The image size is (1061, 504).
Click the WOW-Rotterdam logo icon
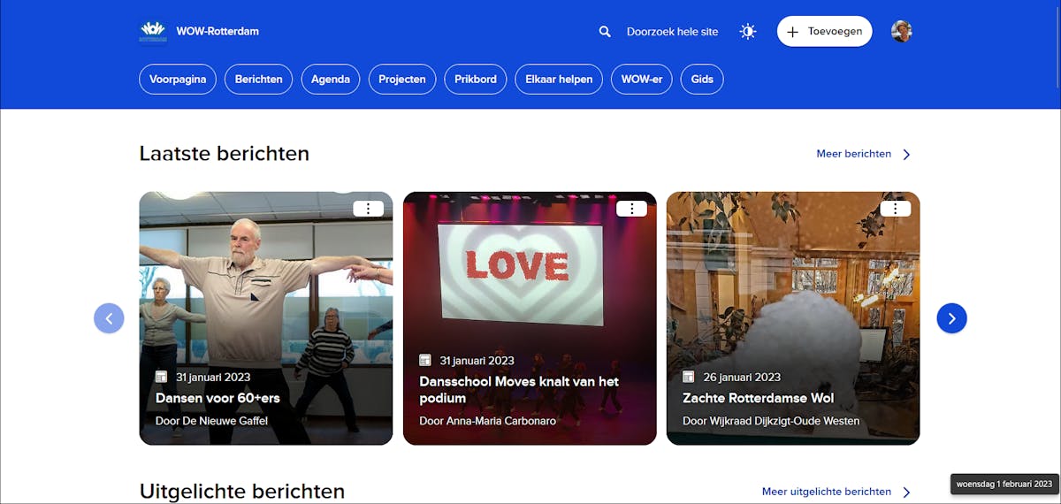pyautogui.click(x=153, y=32)
